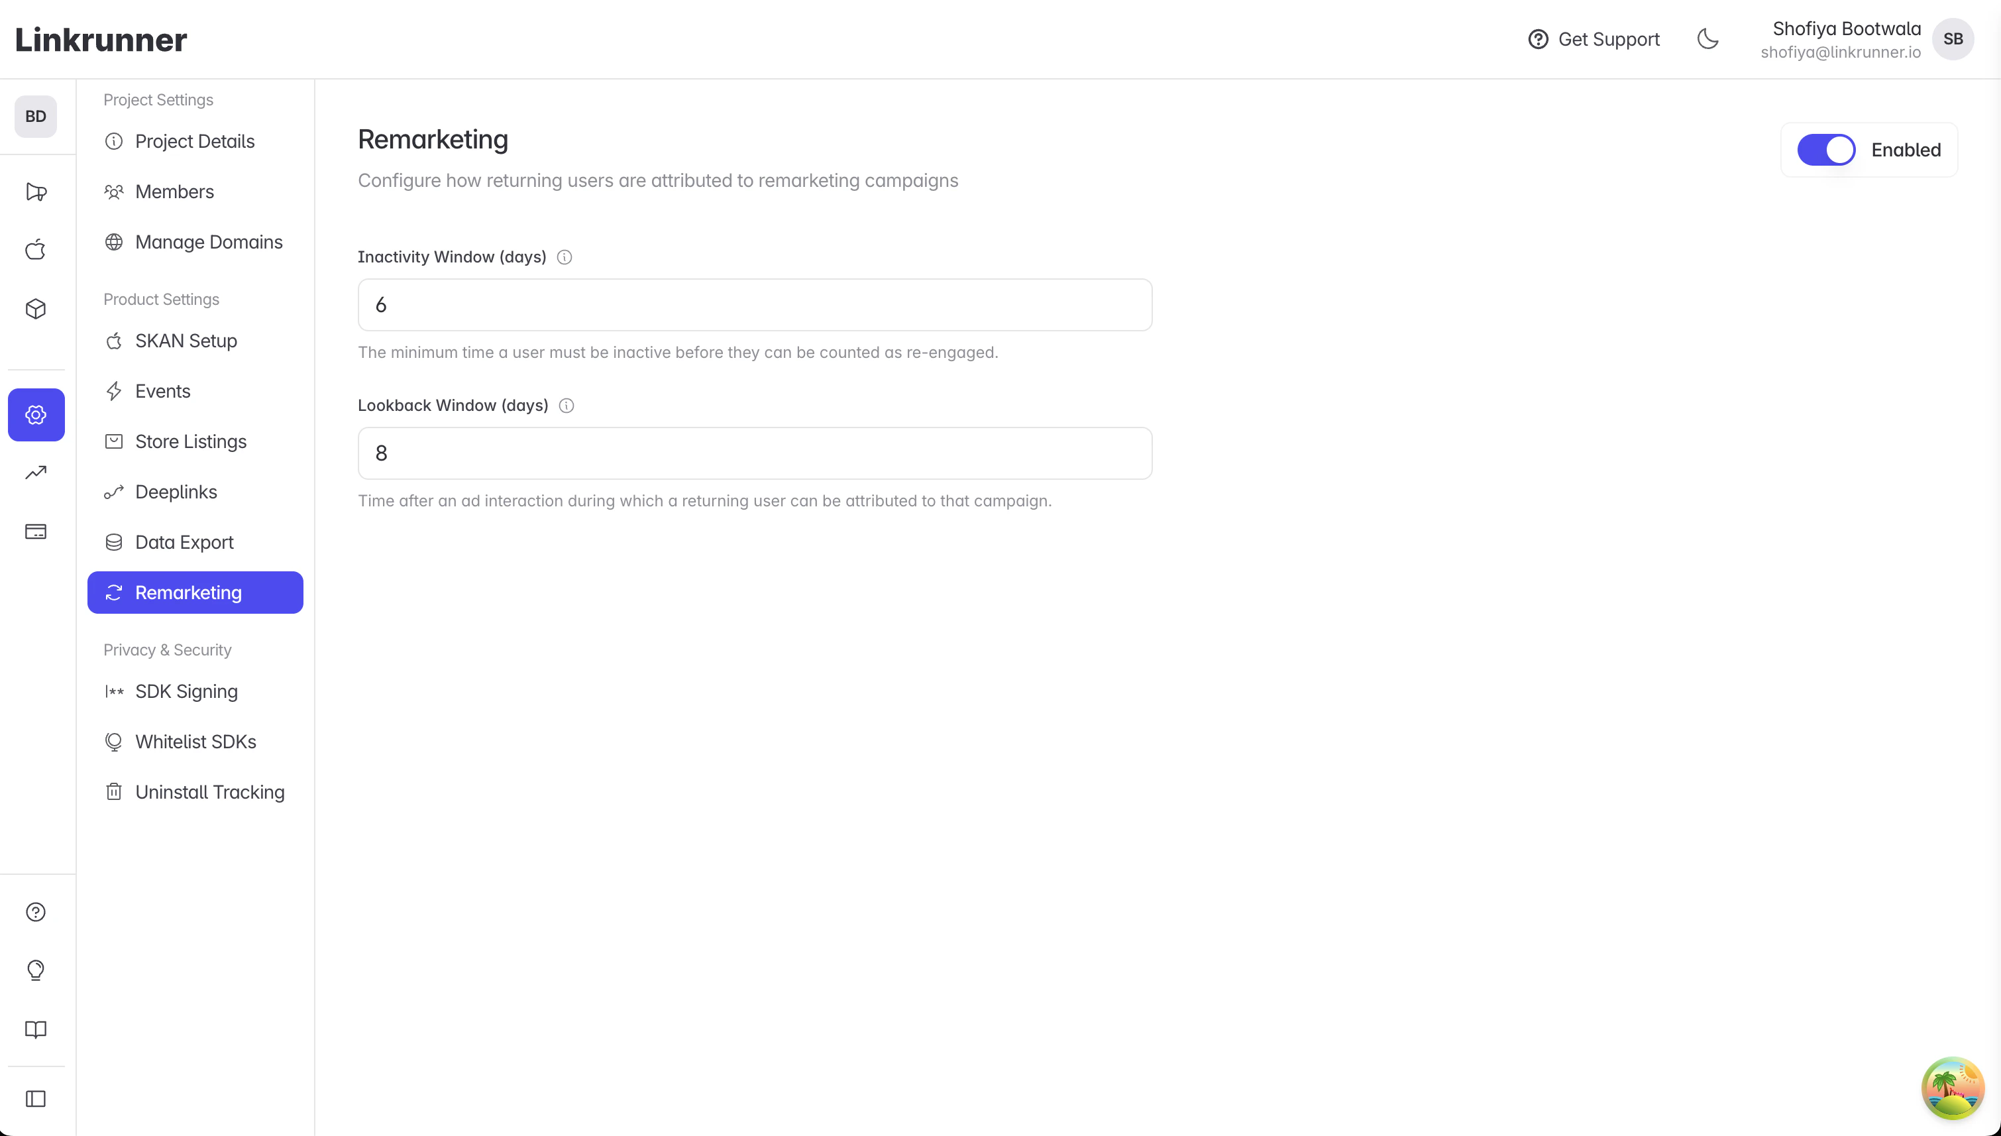Open the analytics trend arrow icon

(36, 473)
